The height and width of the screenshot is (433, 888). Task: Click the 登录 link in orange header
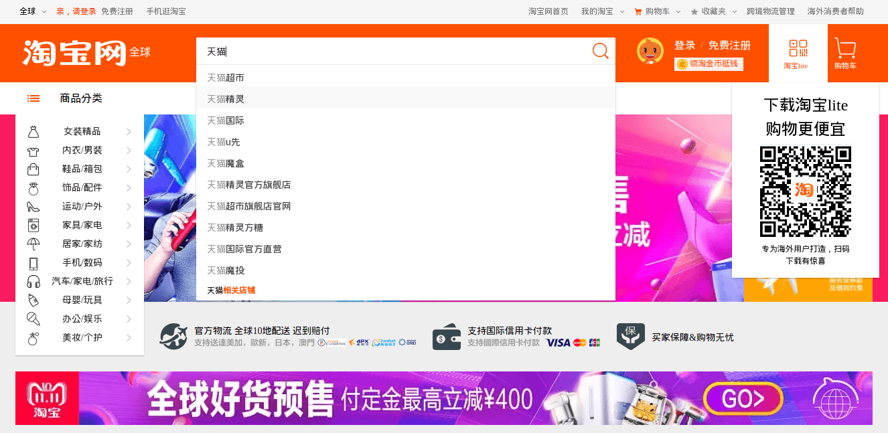tap(684, 46)
